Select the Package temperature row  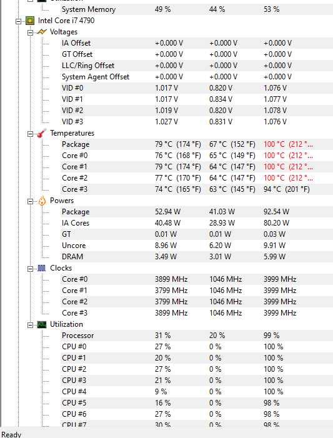coord(197,144)
